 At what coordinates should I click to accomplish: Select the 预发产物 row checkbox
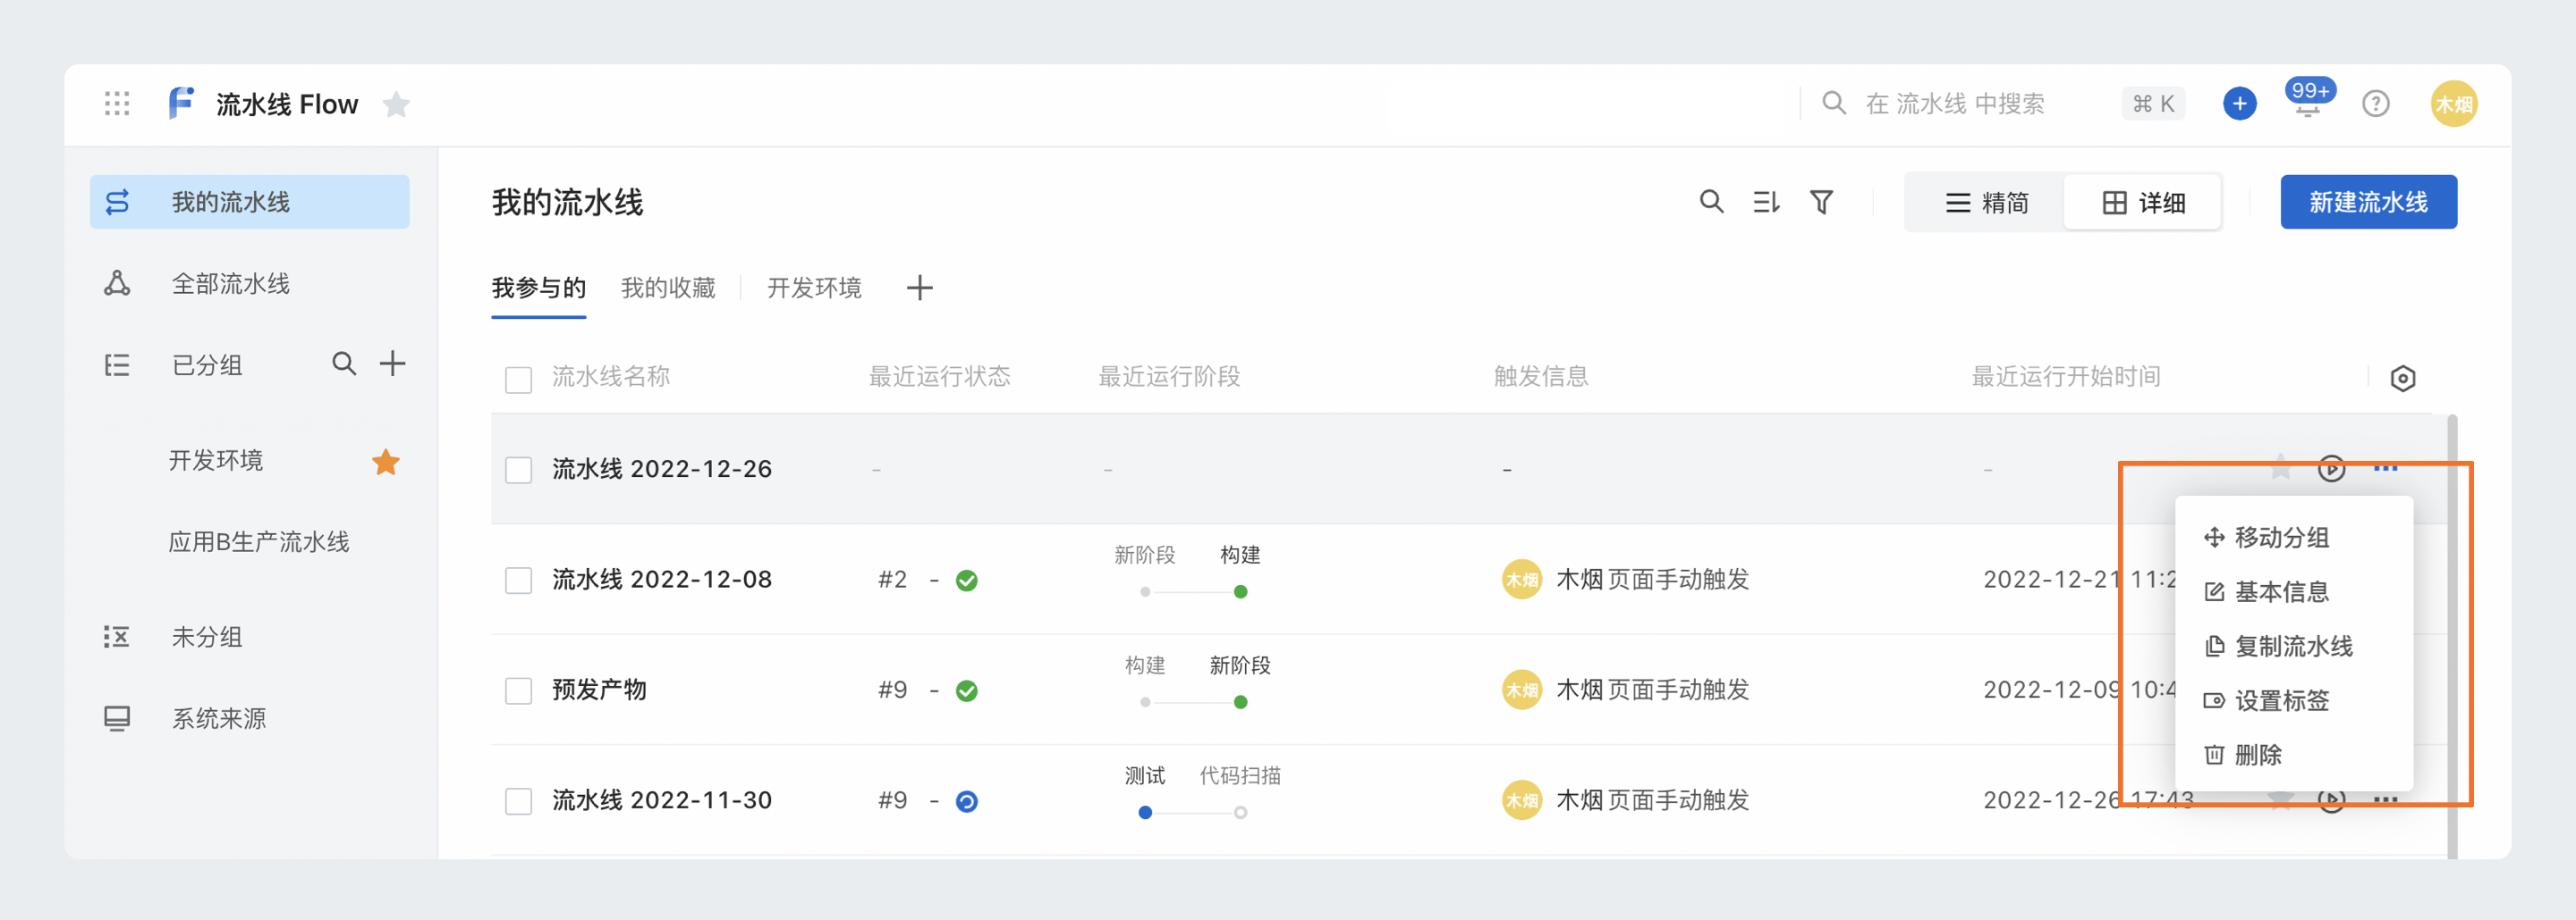(518, 690)
